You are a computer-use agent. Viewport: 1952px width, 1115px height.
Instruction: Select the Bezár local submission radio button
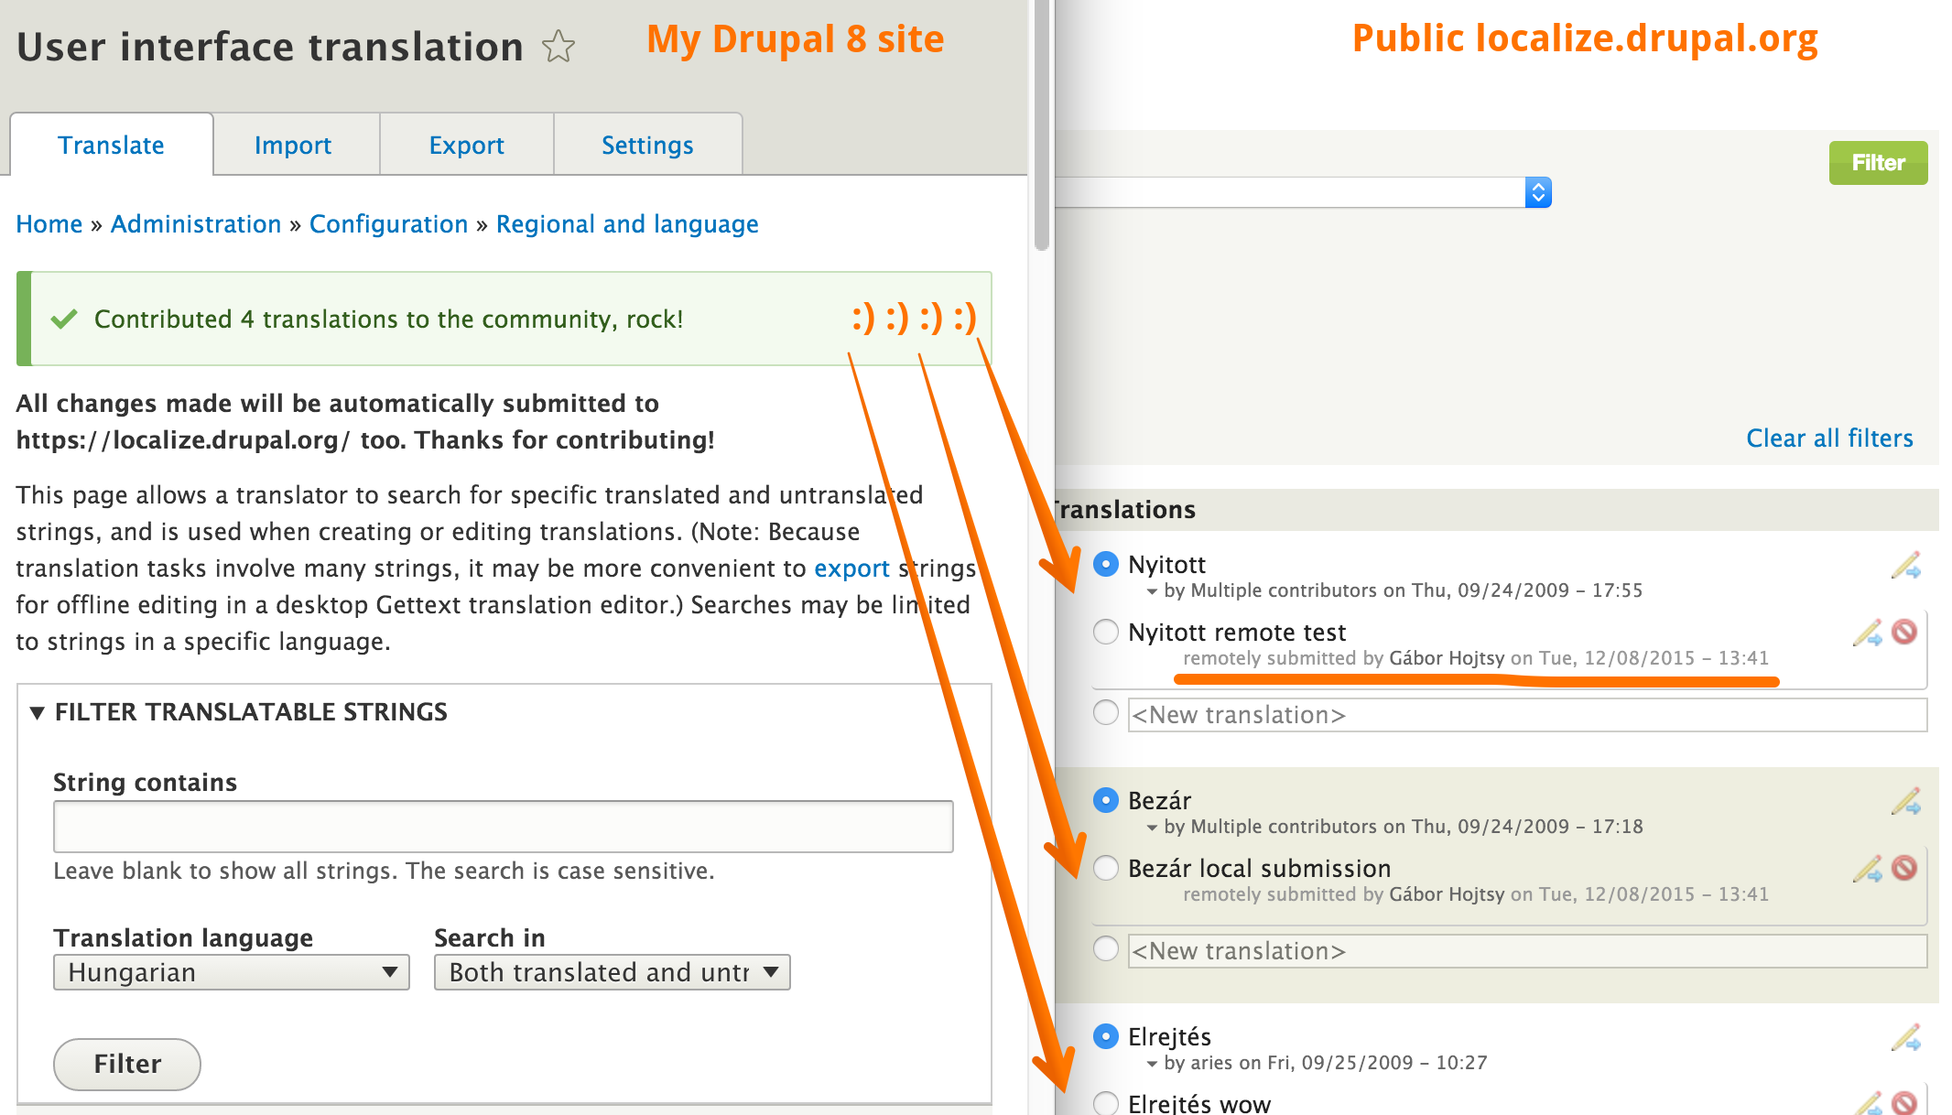click(1106, 868)
